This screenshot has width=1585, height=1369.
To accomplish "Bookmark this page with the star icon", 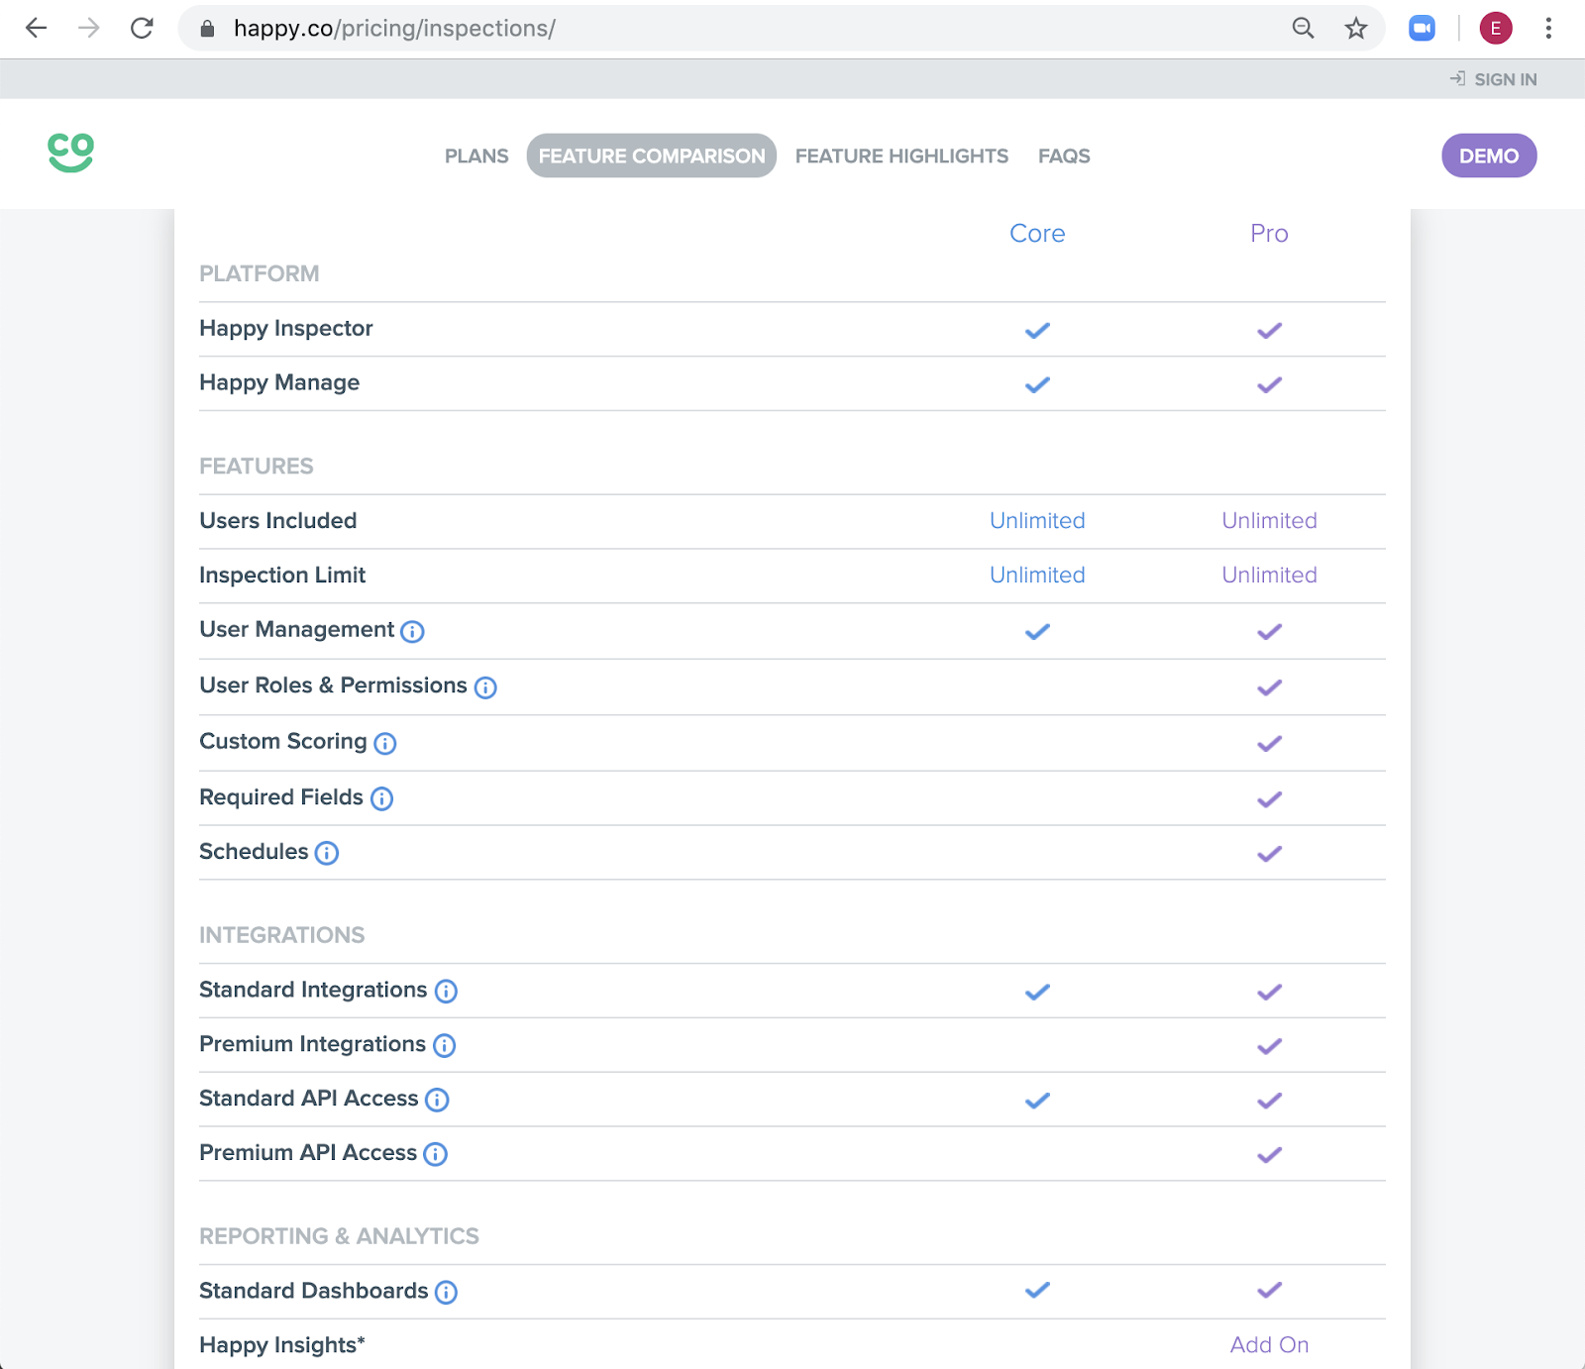I will tap(1356, 29).
